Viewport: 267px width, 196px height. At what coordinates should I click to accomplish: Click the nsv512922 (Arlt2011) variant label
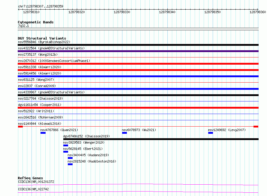coord(36,111)
